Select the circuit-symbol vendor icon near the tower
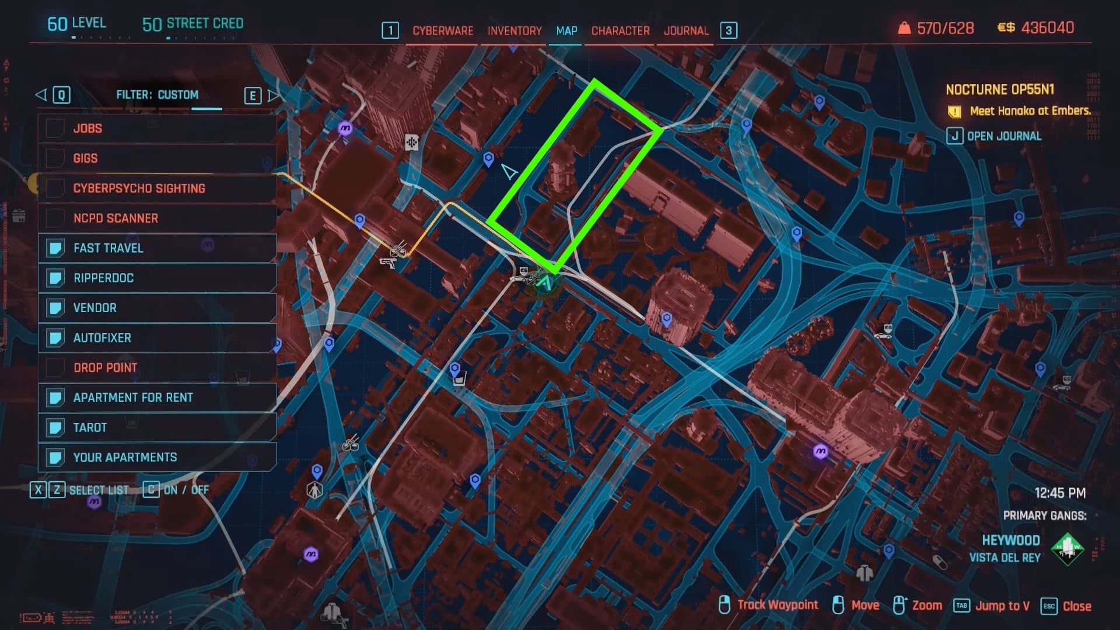Screen dimensions: 1120x630 [412, 142]
